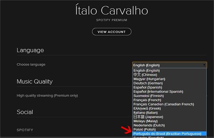Open the Choose language dropdown arrow
The width and height of the screenshot is (214, 138).
point(204,65)
